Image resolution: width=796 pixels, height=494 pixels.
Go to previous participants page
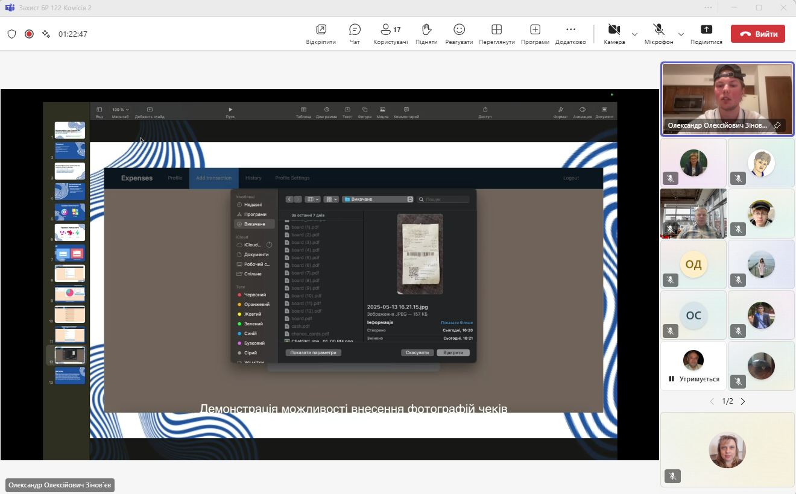(x=712, y=401)
